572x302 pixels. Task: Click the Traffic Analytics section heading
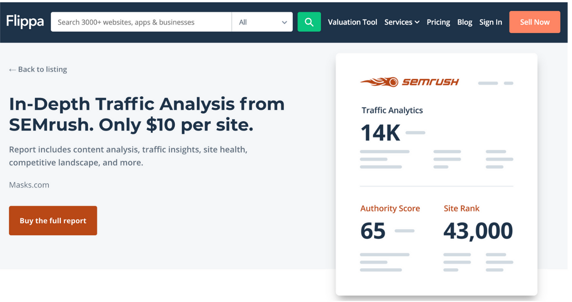click(392, 110)
